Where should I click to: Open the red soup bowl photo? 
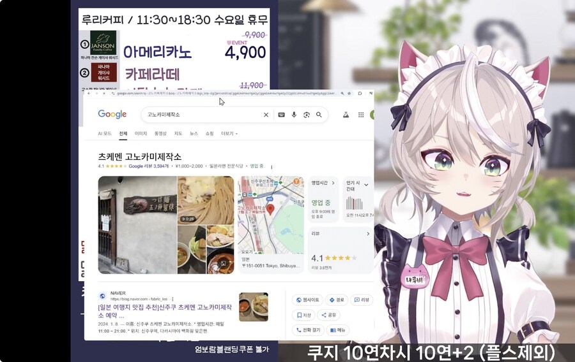220,261
